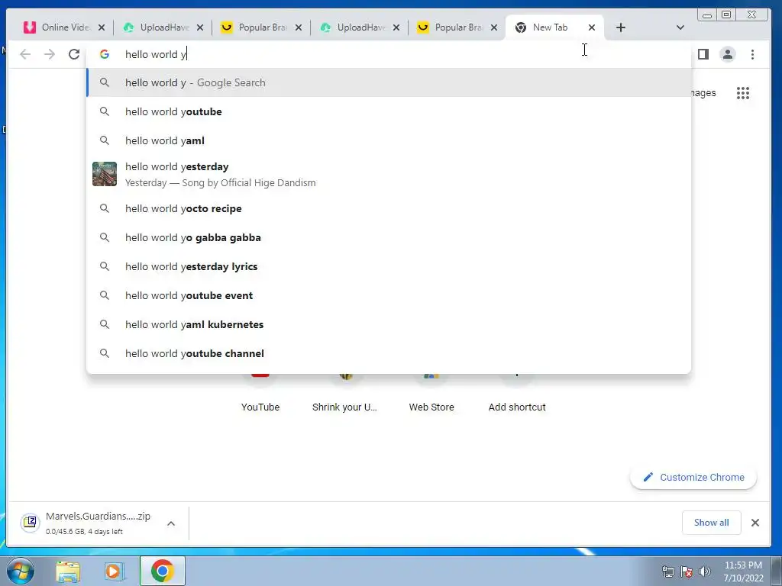Close the second Popular Brands tab
782x586 pixels.
point(494,28)
